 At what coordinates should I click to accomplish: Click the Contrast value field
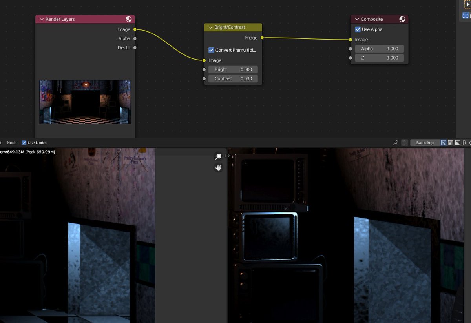coord(233,78)
